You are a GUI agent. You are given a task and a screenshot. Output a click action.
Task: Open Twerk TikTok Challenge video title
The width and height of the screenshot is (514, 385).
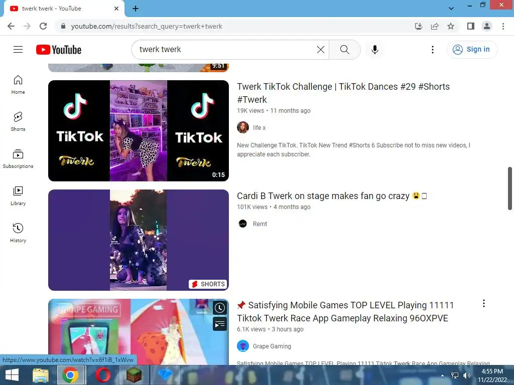pyautogui.click(x=343, y=93)
